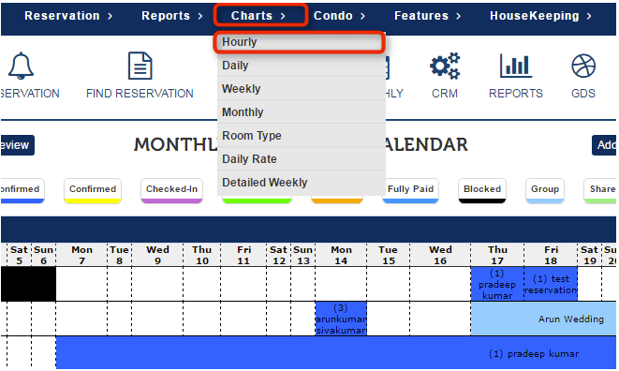Click the bell reservation icon
619x371 pixels.
click(21, 66)
